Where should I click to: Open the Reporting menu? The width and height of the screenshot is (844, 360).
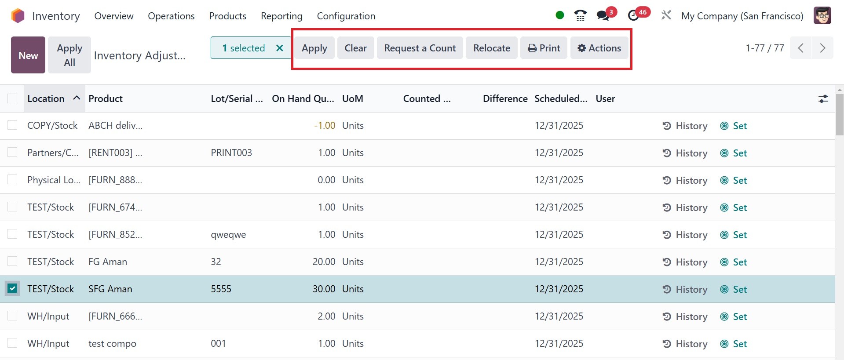(x=281, y=16)
